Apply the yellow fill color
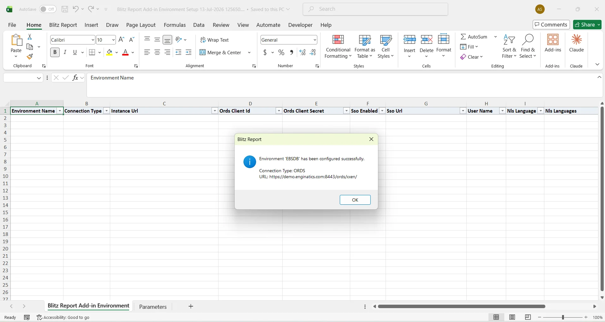 point(109,52)
